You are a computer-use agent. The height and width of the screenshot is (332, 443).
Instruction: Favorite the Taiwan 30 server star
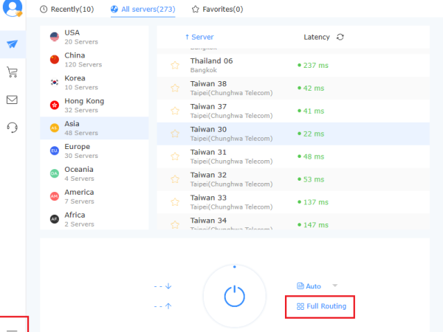coord(175,134)
